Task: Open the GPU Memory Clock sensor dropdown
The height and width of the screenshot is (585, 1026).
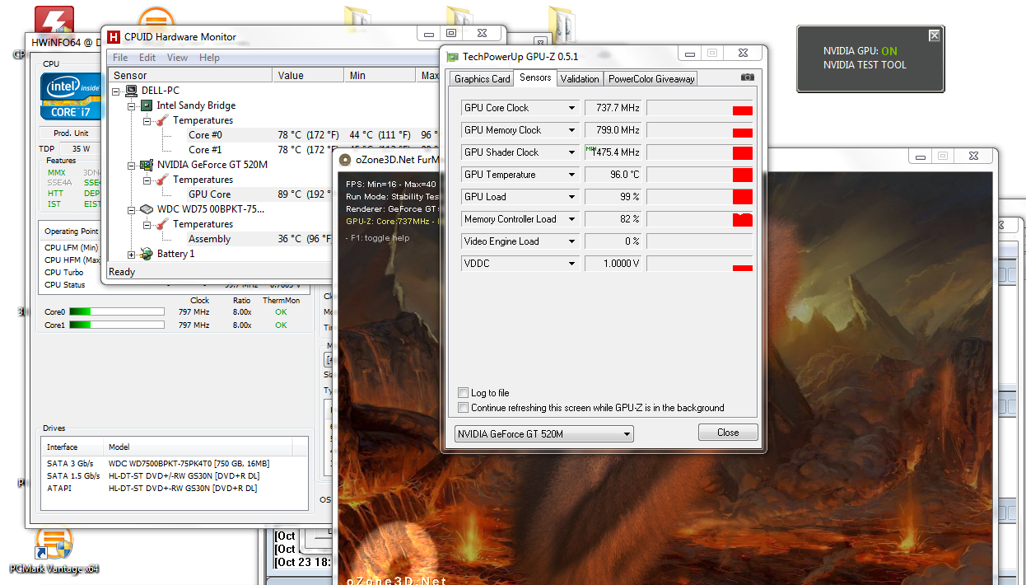Action: coord(571,130)
